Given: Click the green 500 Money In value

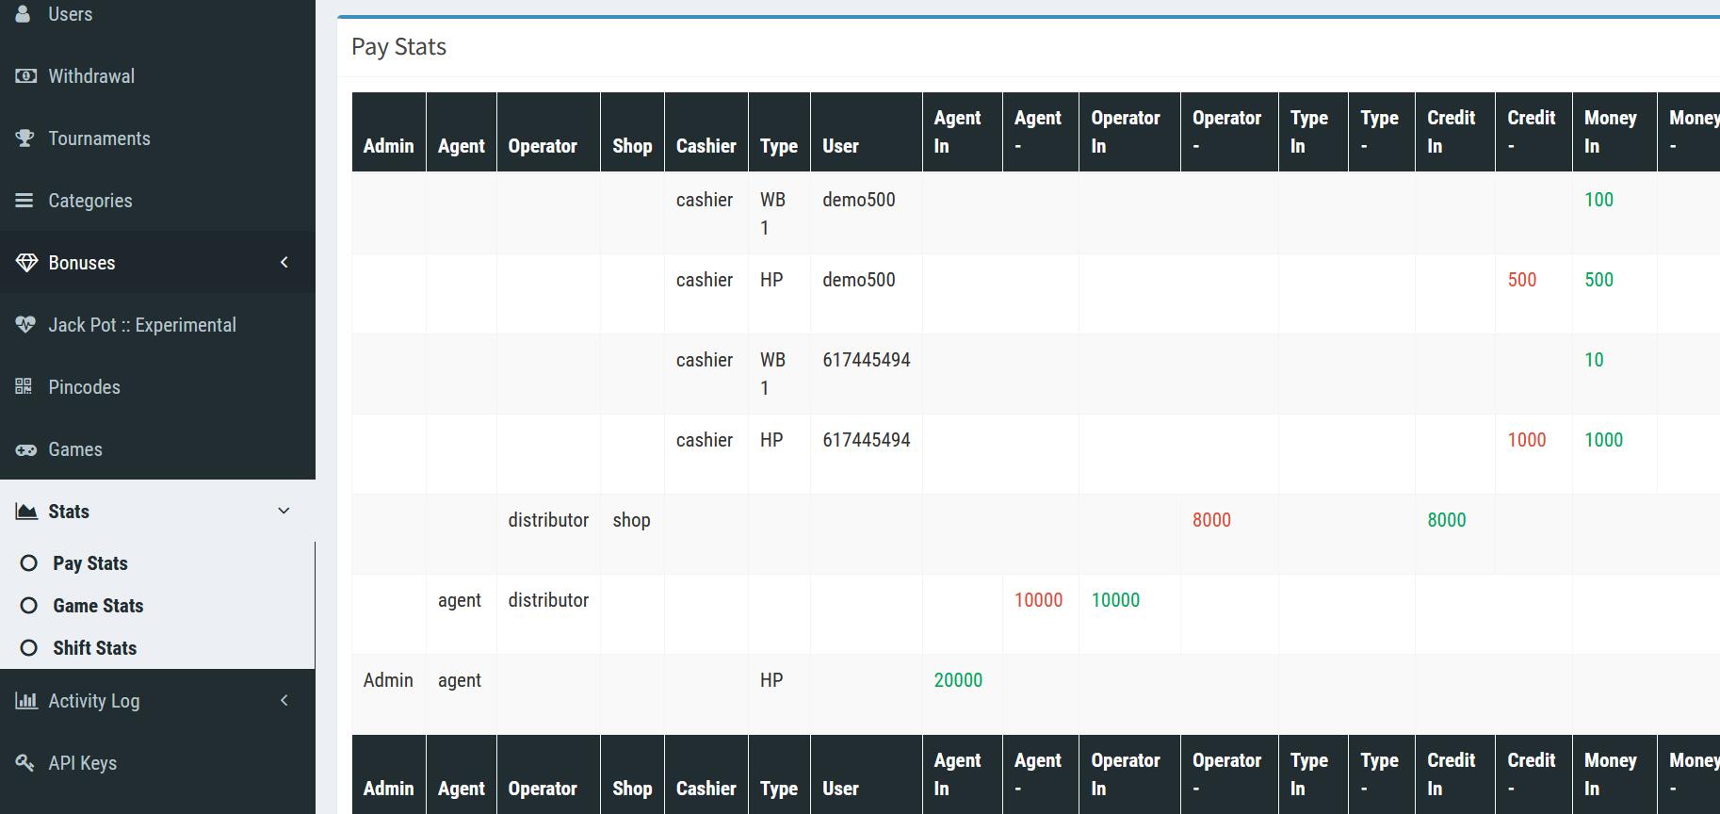Looking at the screenshot, I should click(x=1598, y=280).
